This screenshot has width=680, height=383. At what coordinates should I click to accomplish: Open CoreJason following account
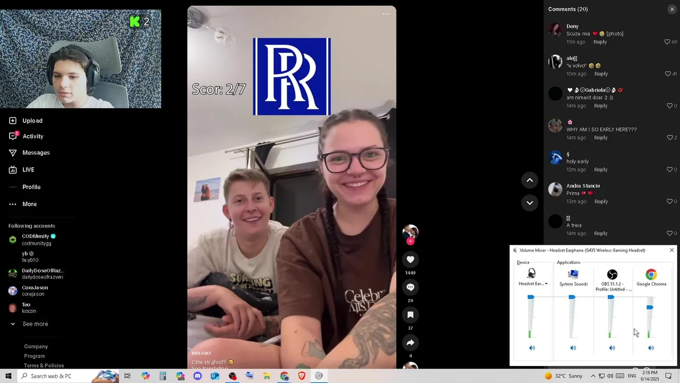click(28, 291)
